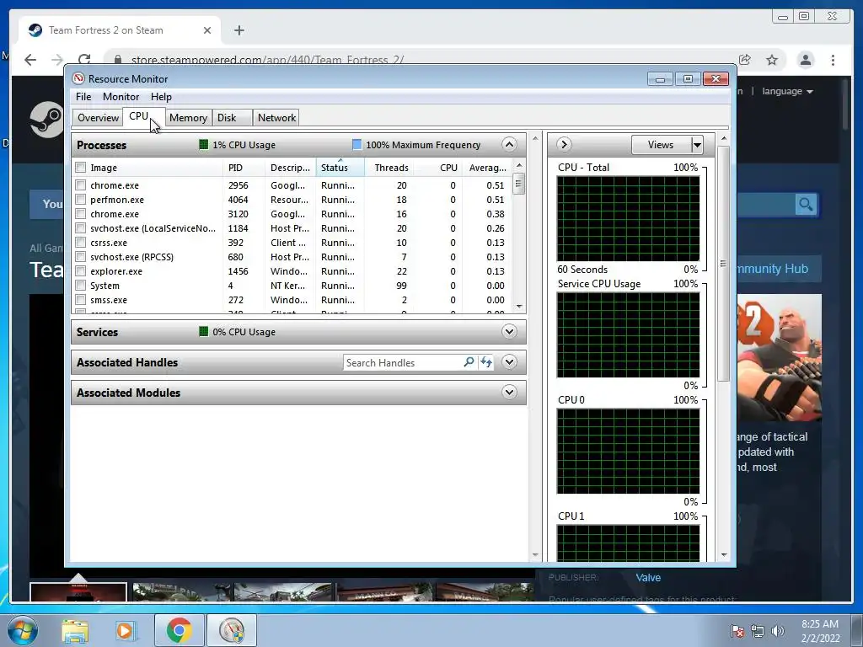Switch to the Overview tab
The width and height of the screenshot is (863, 647).
(x=98, y=118)
